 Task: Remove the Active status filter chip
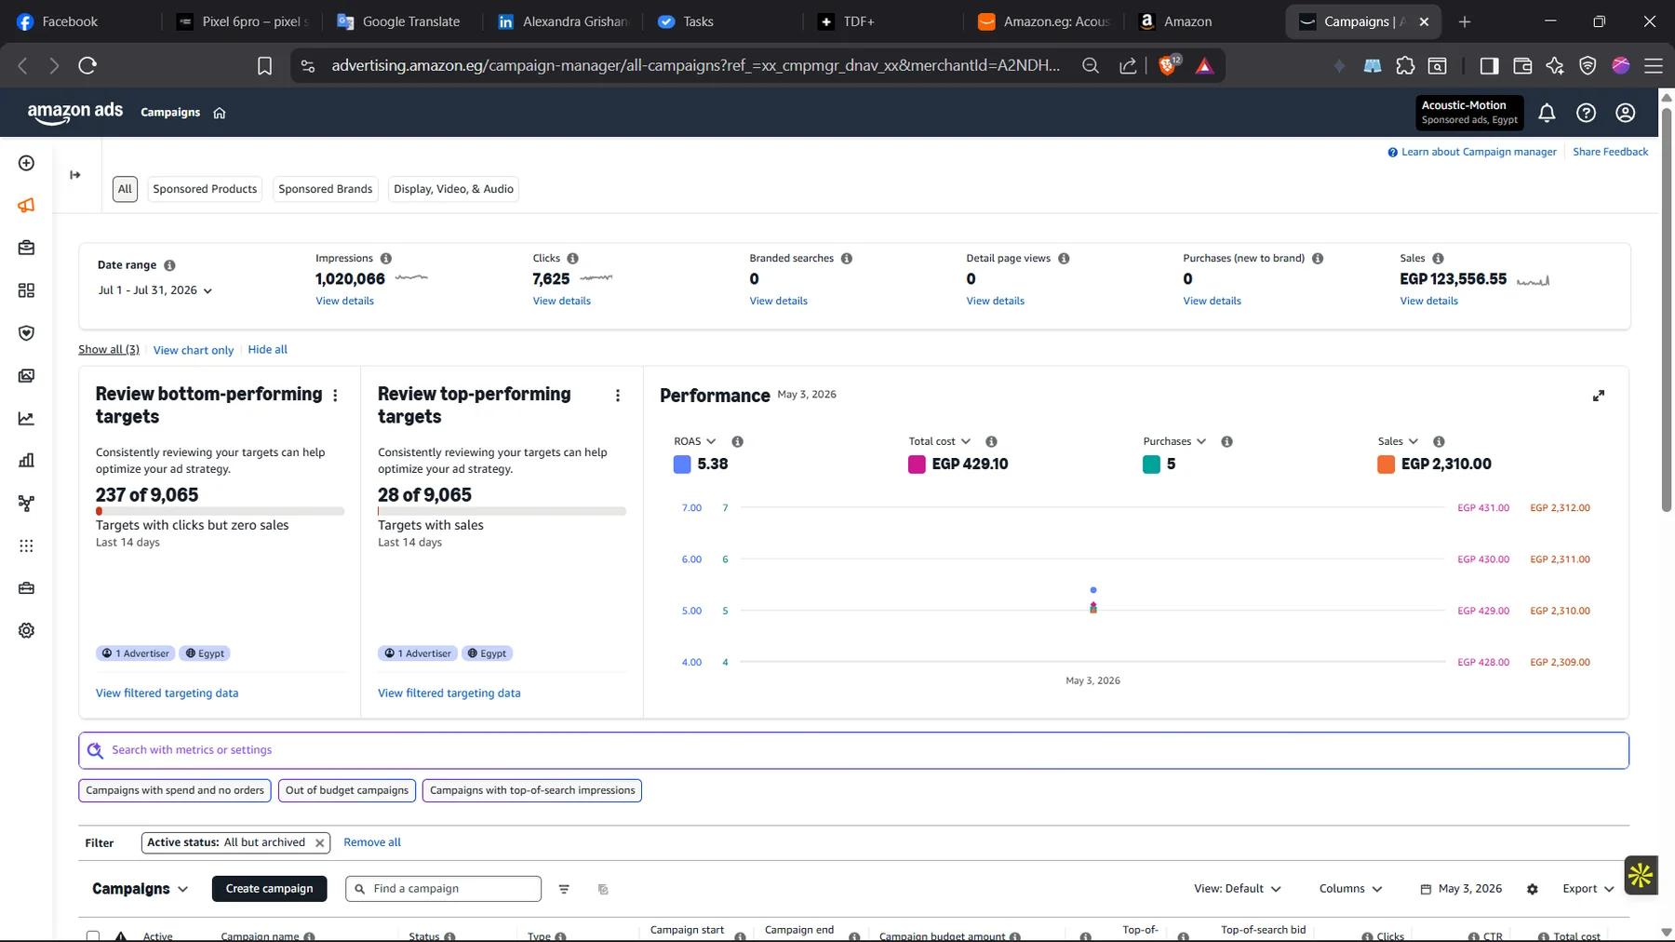tap(319, 842)
